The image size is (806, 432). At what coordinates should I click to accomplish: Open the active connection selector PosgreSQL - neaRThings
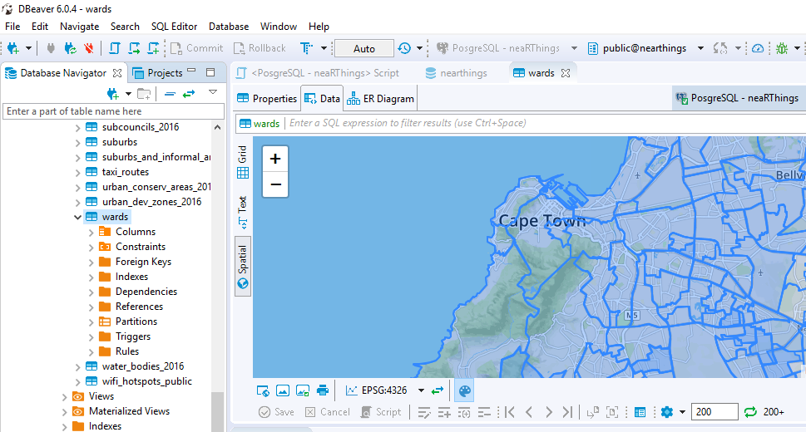click(x=507, y=48)
